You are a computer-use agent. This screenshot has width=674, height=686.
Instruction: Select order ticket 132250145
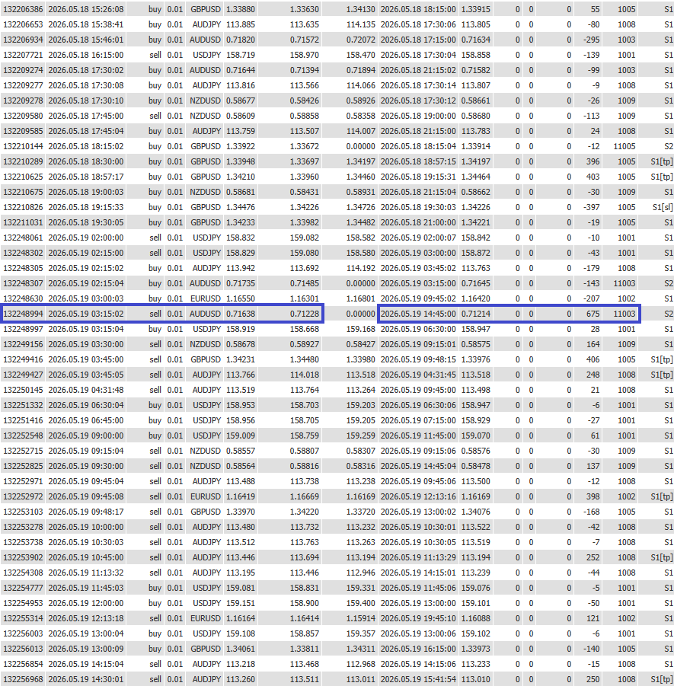click(x=23, y=390)
